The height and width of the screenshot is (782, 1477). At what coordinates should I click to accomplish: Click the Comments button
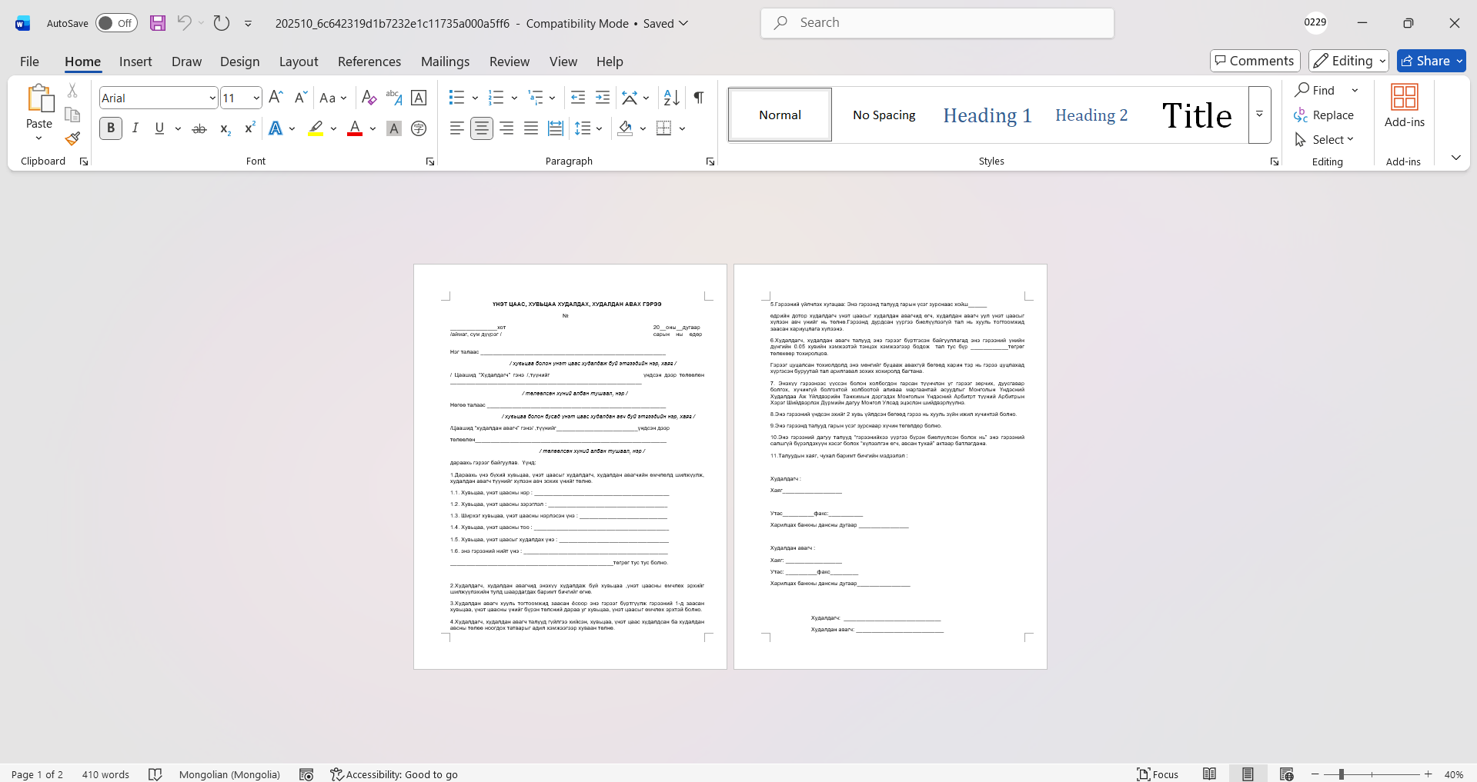click(1255, 61)
